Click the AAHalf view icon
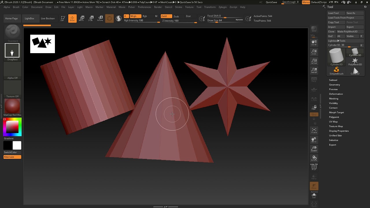The image size is (370, 208). [314, 70]
